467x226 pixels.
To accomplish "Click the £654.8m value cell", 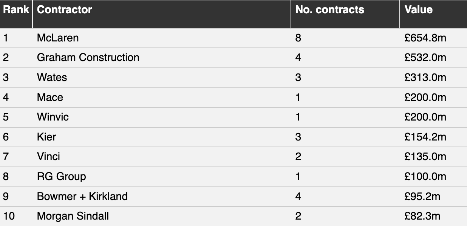I will [425, 38].
